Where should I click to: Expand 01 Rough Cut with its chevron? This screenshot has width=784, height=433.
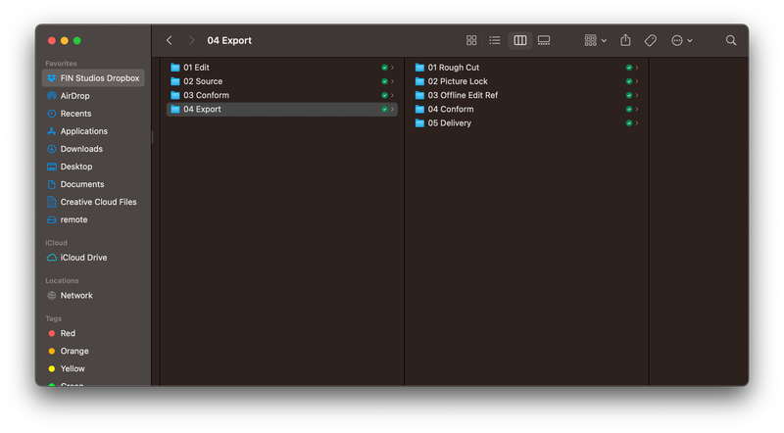click(x=637, y=68)
